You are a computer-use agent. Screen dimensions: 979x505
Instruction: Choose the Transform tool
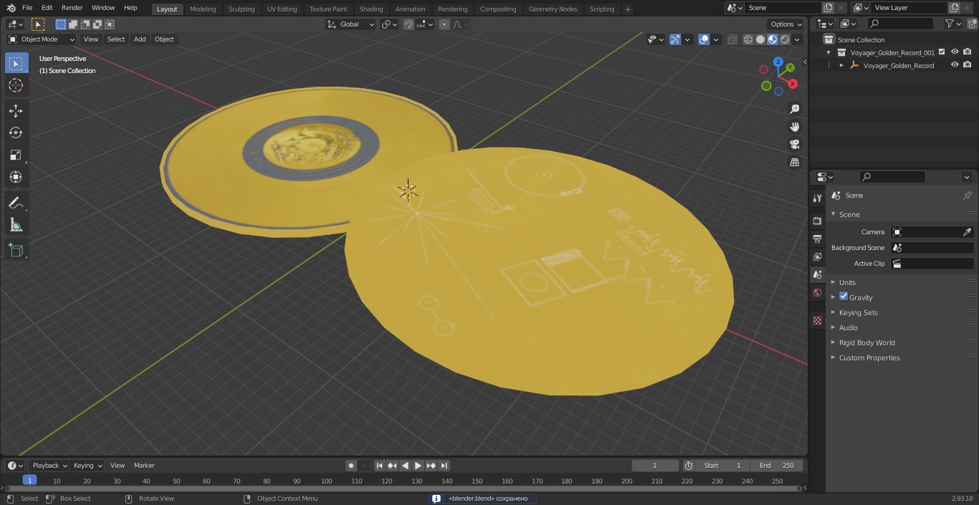(x=16, y=177)
